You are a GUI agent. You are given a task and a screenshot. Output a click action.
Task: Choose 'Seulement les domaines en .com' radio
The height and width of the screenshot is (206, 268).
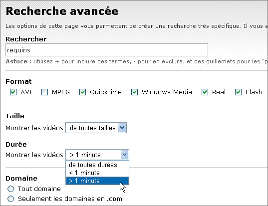coord(11,199)
